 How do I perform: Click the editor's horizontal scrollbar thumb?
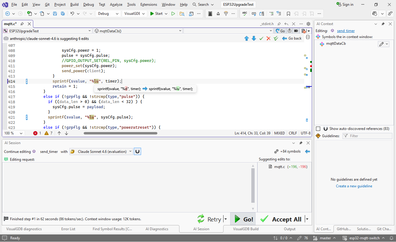(x=120, y=133)
